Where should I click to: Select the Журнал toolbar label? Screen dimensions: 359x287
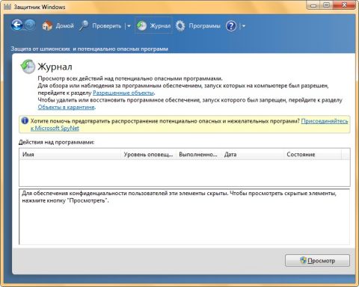(x=160, y=26)
